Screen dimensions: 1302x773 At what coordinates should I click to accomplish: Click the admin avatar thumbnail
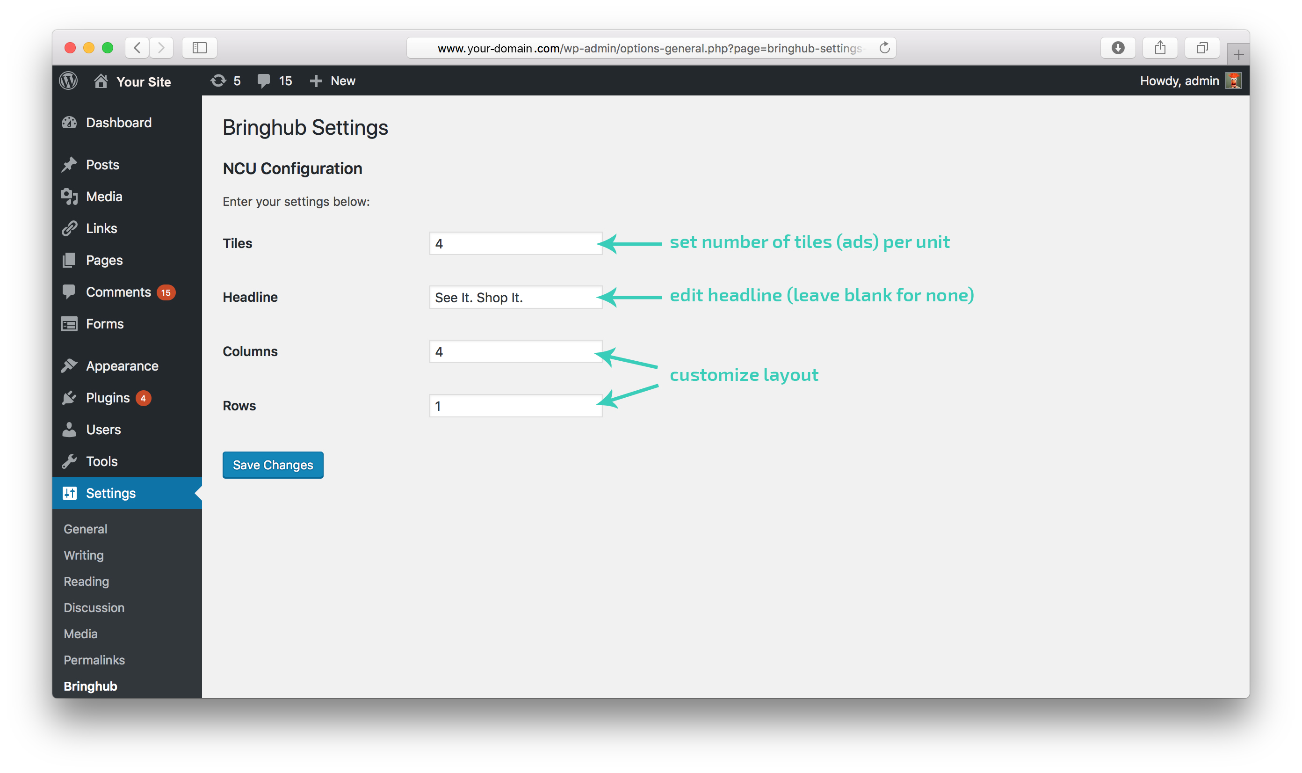point(1233,81)
